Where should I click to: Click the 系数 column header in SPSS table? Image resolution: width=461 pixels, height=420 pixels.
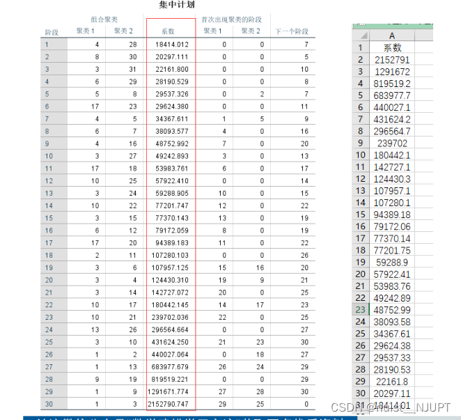click(168, 31)
